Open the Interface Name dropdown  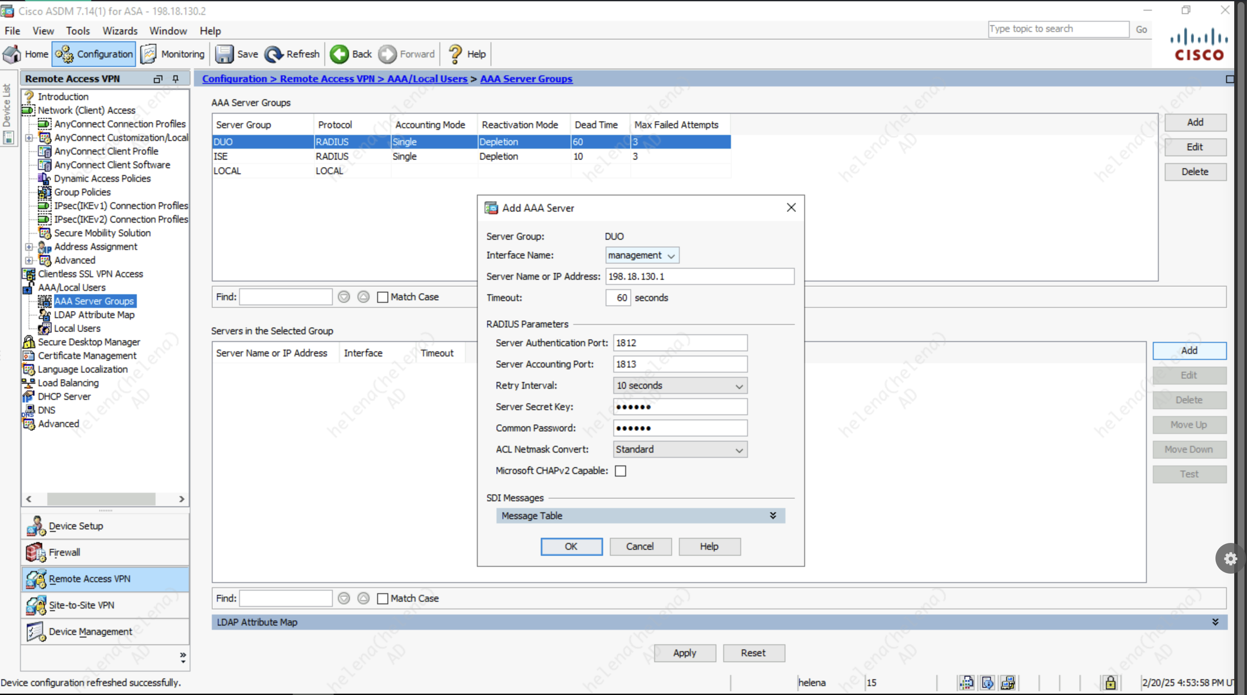(642, 256)
